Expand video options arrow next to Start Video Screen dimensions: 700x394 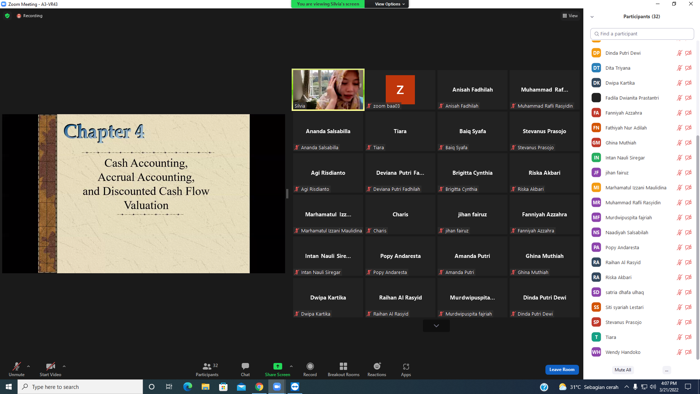pos(64,366)
